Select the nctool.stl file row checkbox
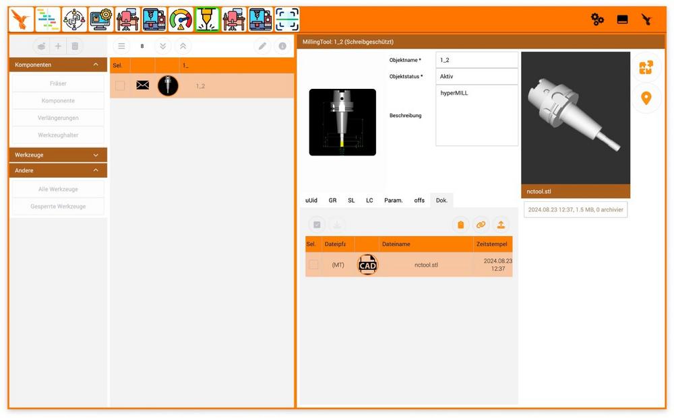Image resolution: width=674 pixels, height=418 pixels. pyautogui.click(x=313, y=265)
